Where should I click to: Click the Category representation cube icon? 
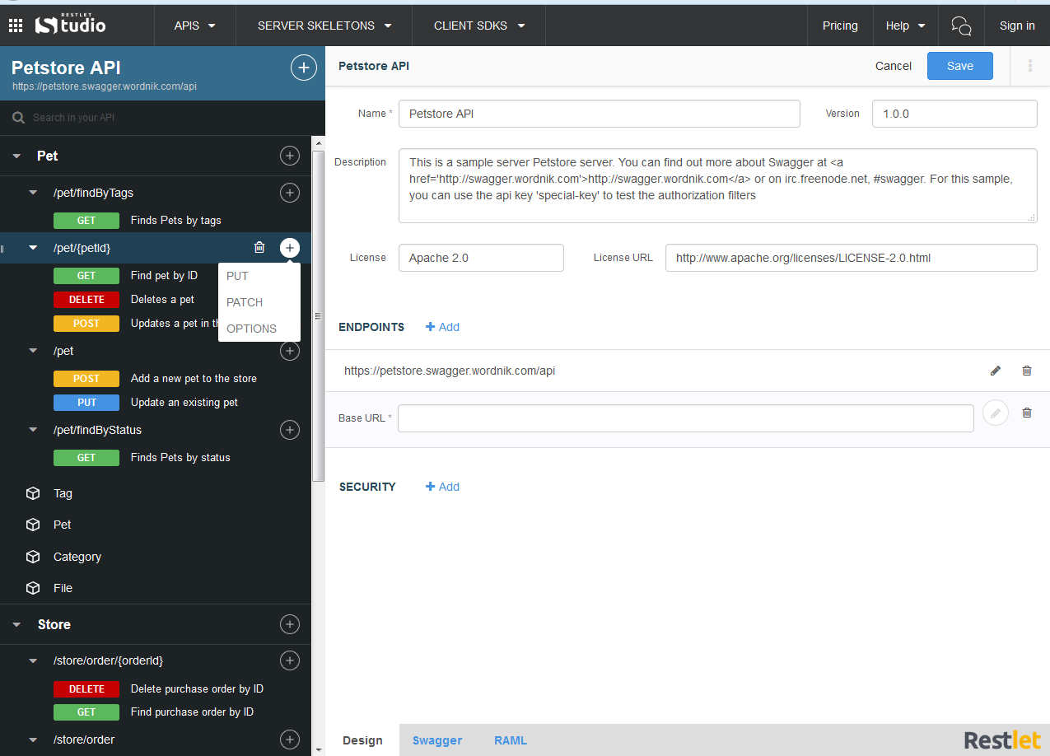point(33,557)
